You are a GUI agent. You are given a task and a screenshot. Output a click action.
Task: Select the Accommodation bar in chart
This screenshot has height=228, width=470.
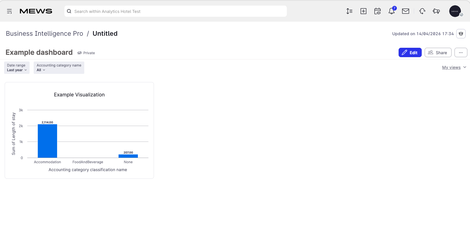click(x=47, y=141)
